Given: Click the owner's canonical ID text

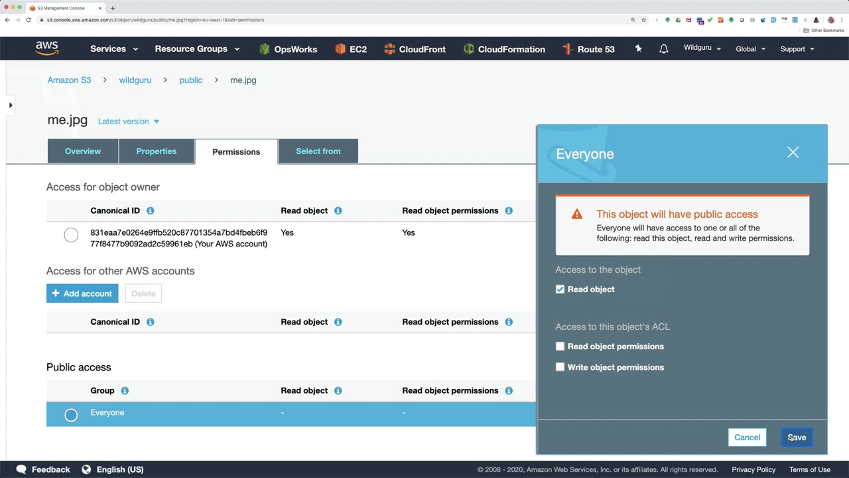Looking at the screenshot, I should click(x=179, y=238).
